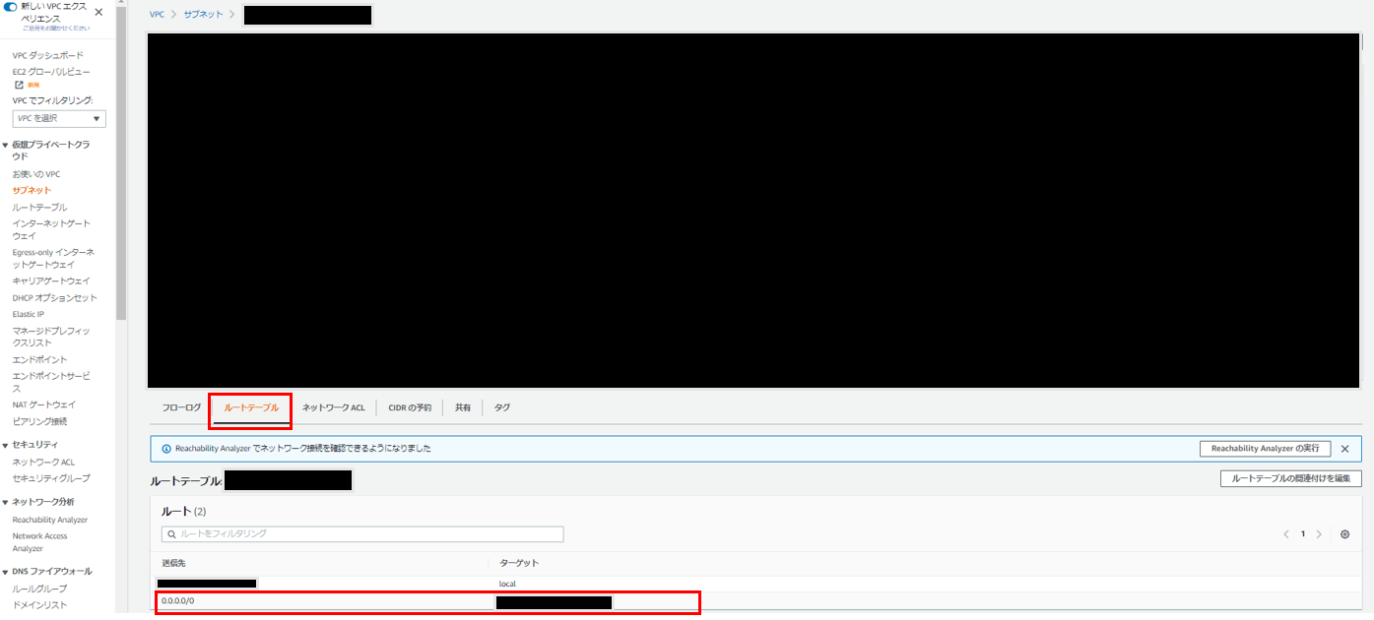This screenshot has height=620, width=1374.
Task: Collapse the ネットワーク分析 section
Action: (5, 502)
